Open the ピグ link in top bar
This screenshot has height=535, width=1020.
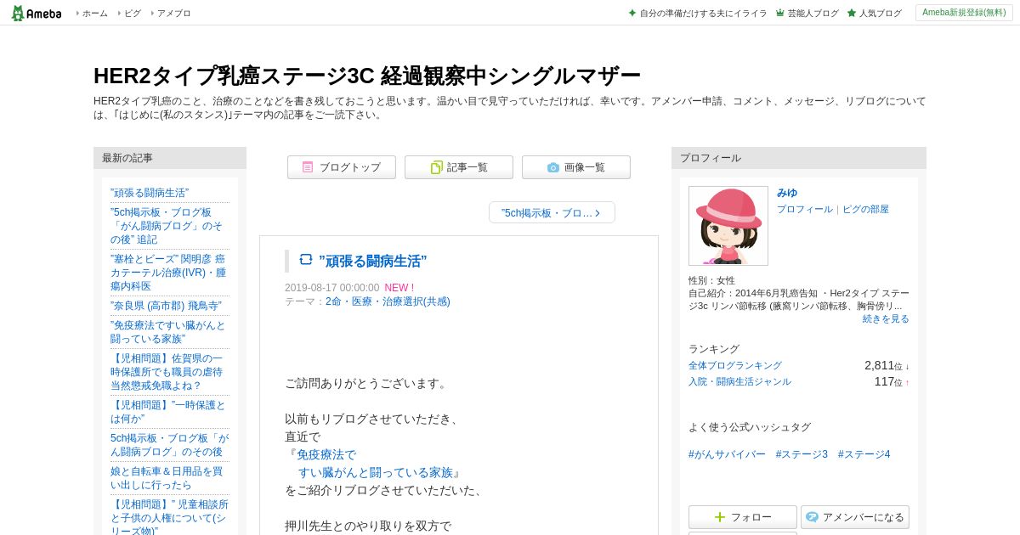tap(133, 14)
